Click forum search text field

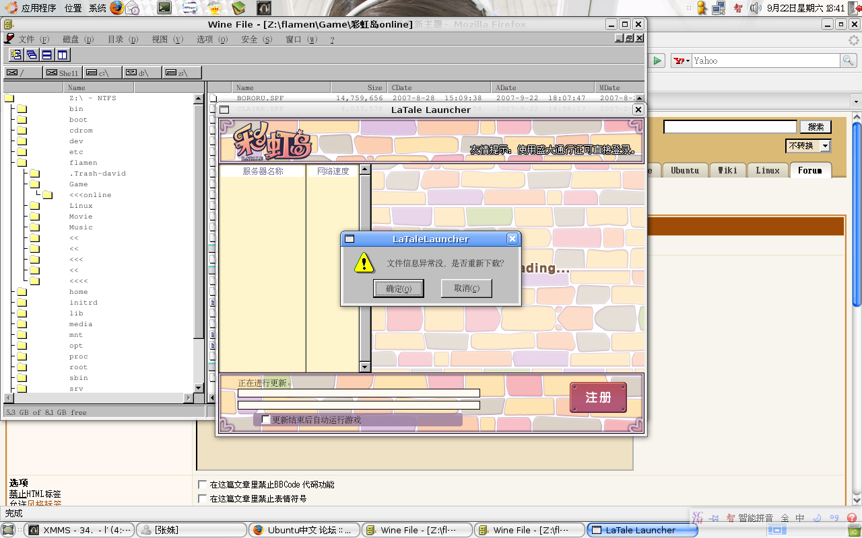pyautogui.click(x=730, y=126)
